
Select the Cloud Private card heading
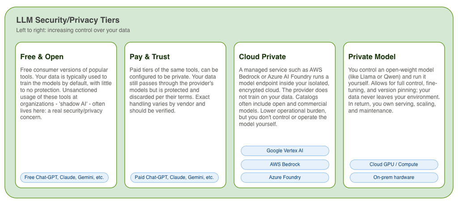tap(262, 57)
